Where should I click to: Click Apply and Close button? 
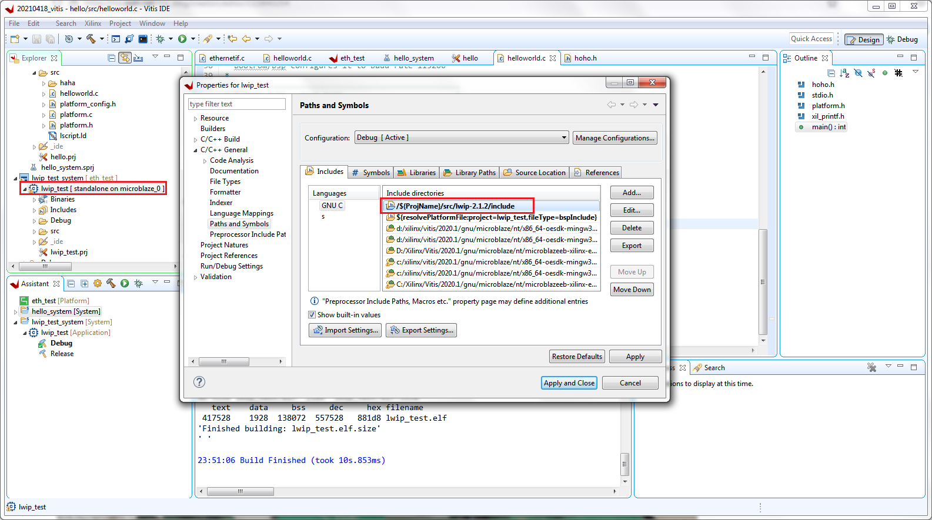click(569, 383)
